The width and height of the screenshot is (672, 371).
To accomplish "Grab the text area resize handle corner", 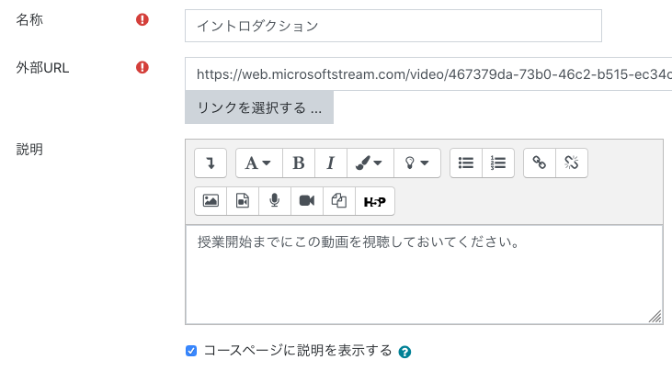I will [655, 317].
